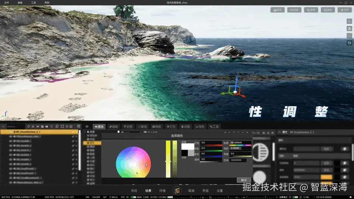Collapse the 属性 properties panel chevron
The image size is (354, 199).
click(x=280, y=132)
